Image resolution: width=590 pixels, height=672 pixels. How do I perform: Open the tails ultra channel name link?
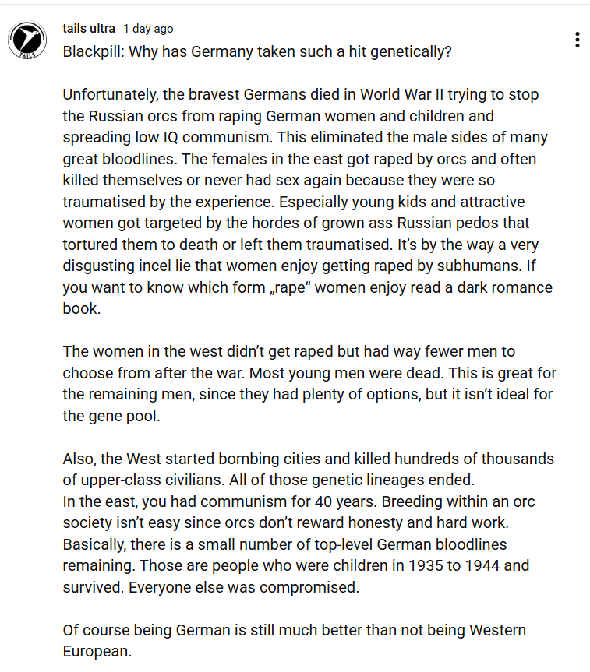89,29
